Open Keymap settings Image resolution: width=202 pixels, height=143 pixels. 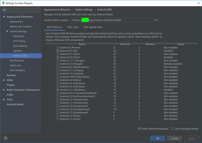coord(11,75)
